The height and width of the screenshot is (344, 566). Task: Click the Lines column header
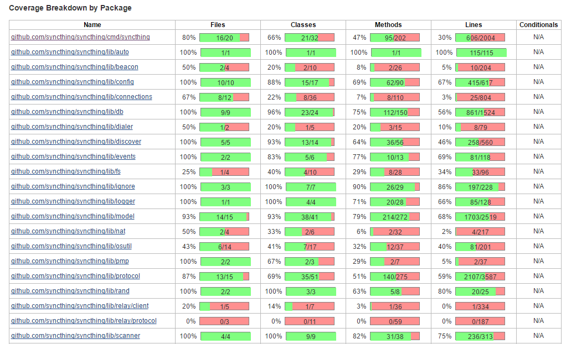[x=474, y=25]
